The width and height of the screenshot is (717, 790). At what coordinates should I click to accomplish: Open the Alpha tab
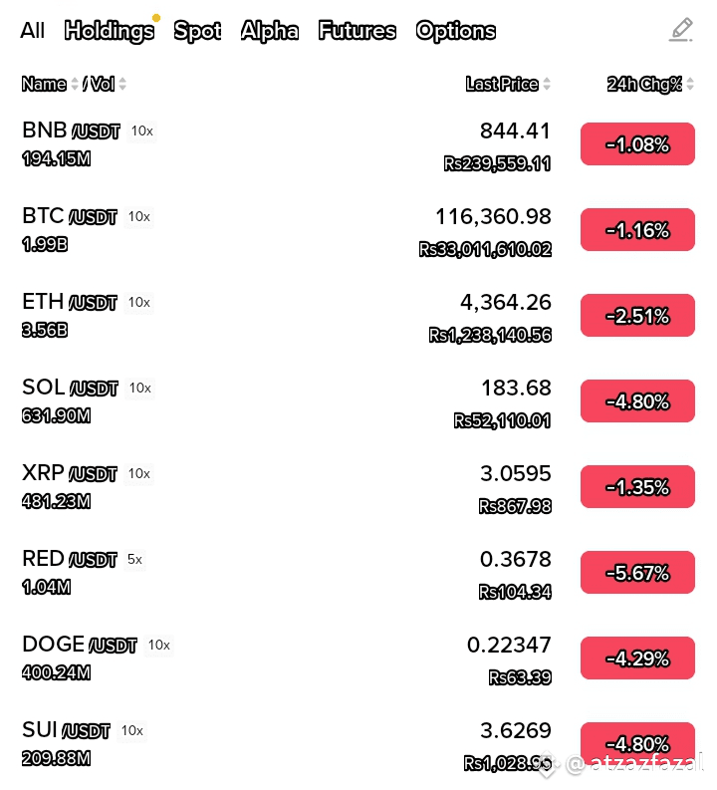pos(270,31)
